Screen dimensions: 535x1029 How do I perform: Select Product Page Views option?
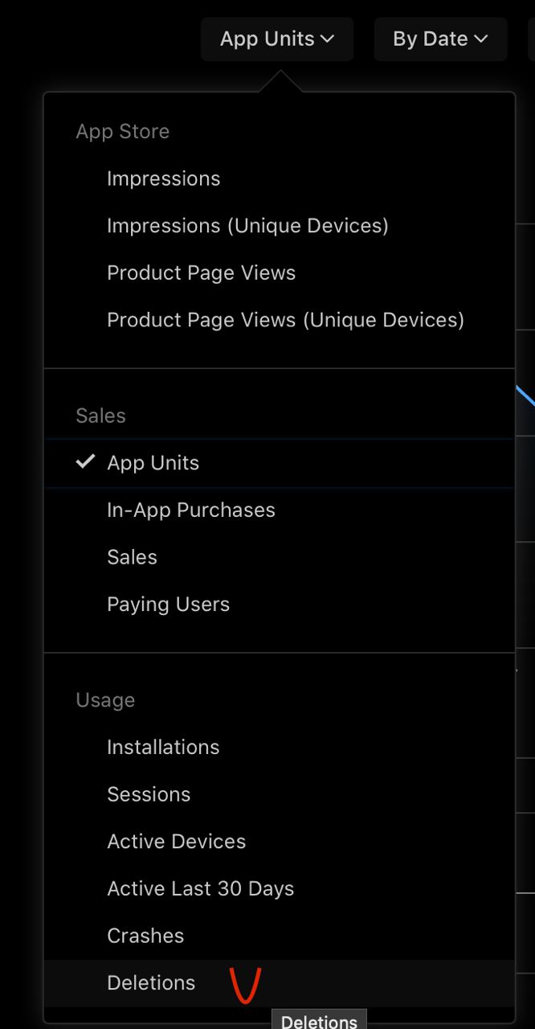point(201,273)
